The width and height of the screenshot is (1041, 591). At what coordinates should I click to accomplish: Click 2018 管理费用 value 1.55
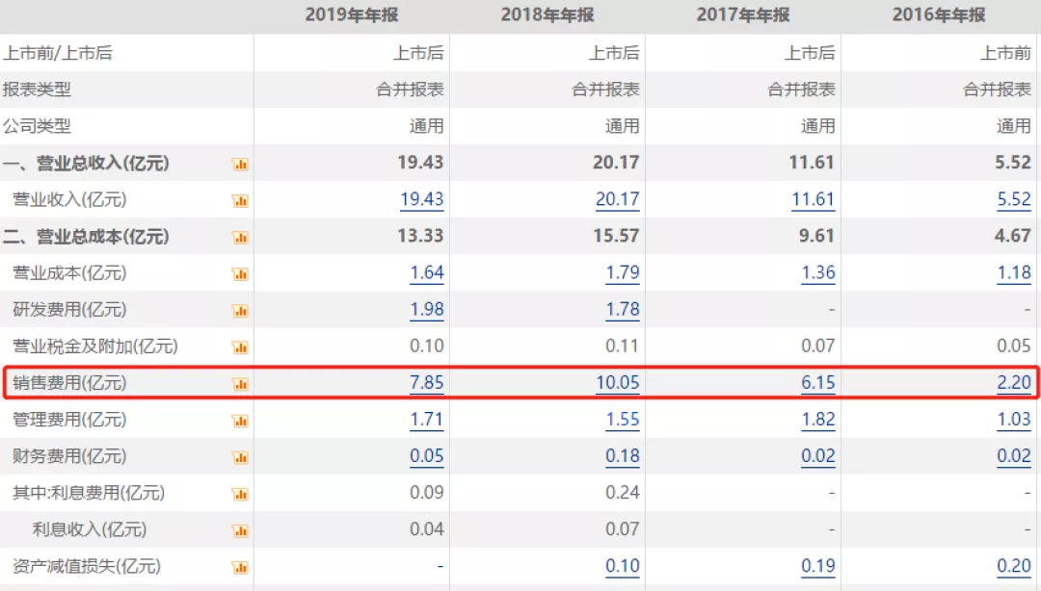tap(622, 419)
